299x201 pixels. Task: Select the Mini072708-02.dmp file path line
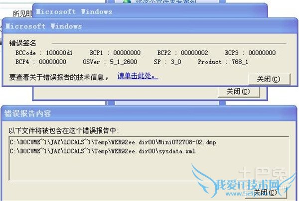coord(113,142)
